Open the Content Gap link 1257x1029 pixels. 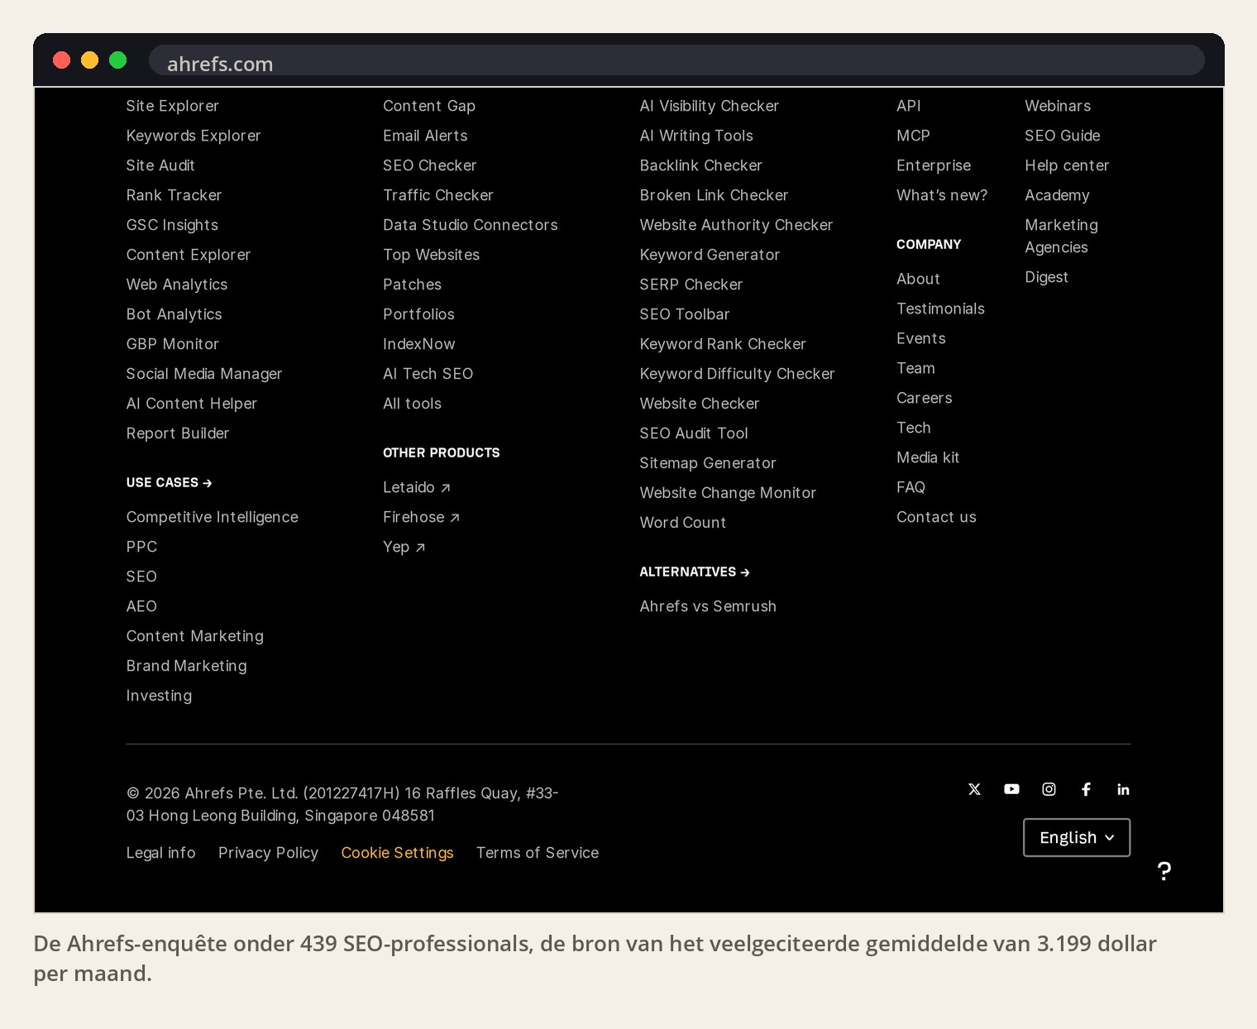point(429,106)
